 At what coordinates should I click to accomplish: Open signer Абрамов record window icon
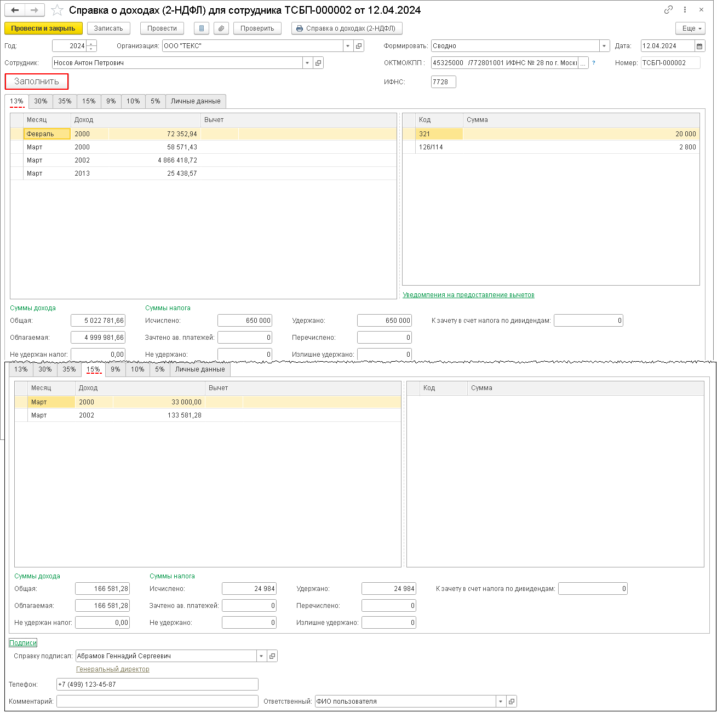point(272,656)
